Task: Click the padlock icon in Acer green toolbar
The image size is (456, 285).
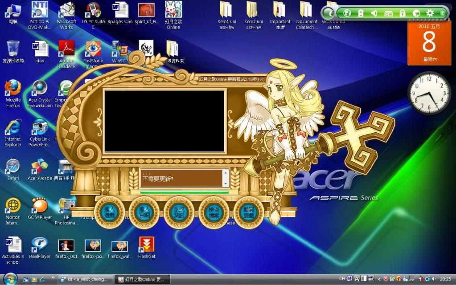Action: tap(403, 13)
